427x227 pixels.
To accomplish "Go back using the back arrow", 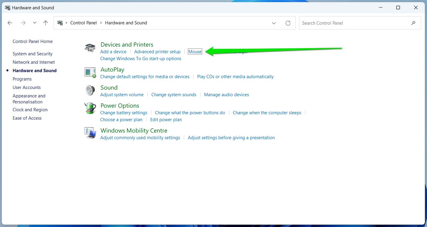I will [x=10, y=23].
